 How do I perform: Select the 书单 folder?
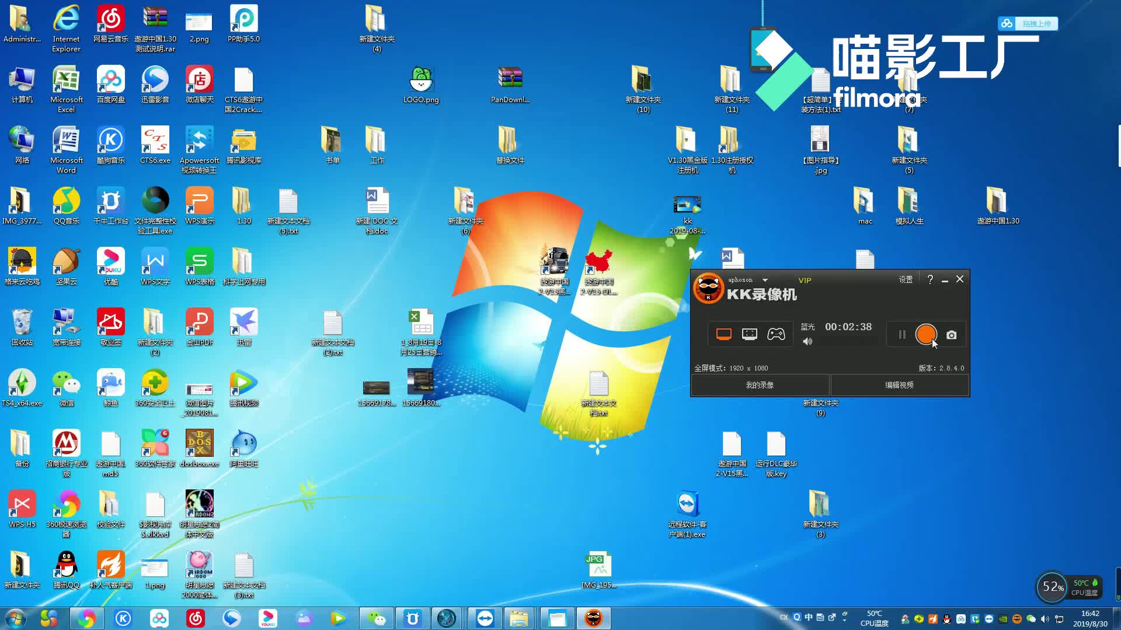(332, 145)
